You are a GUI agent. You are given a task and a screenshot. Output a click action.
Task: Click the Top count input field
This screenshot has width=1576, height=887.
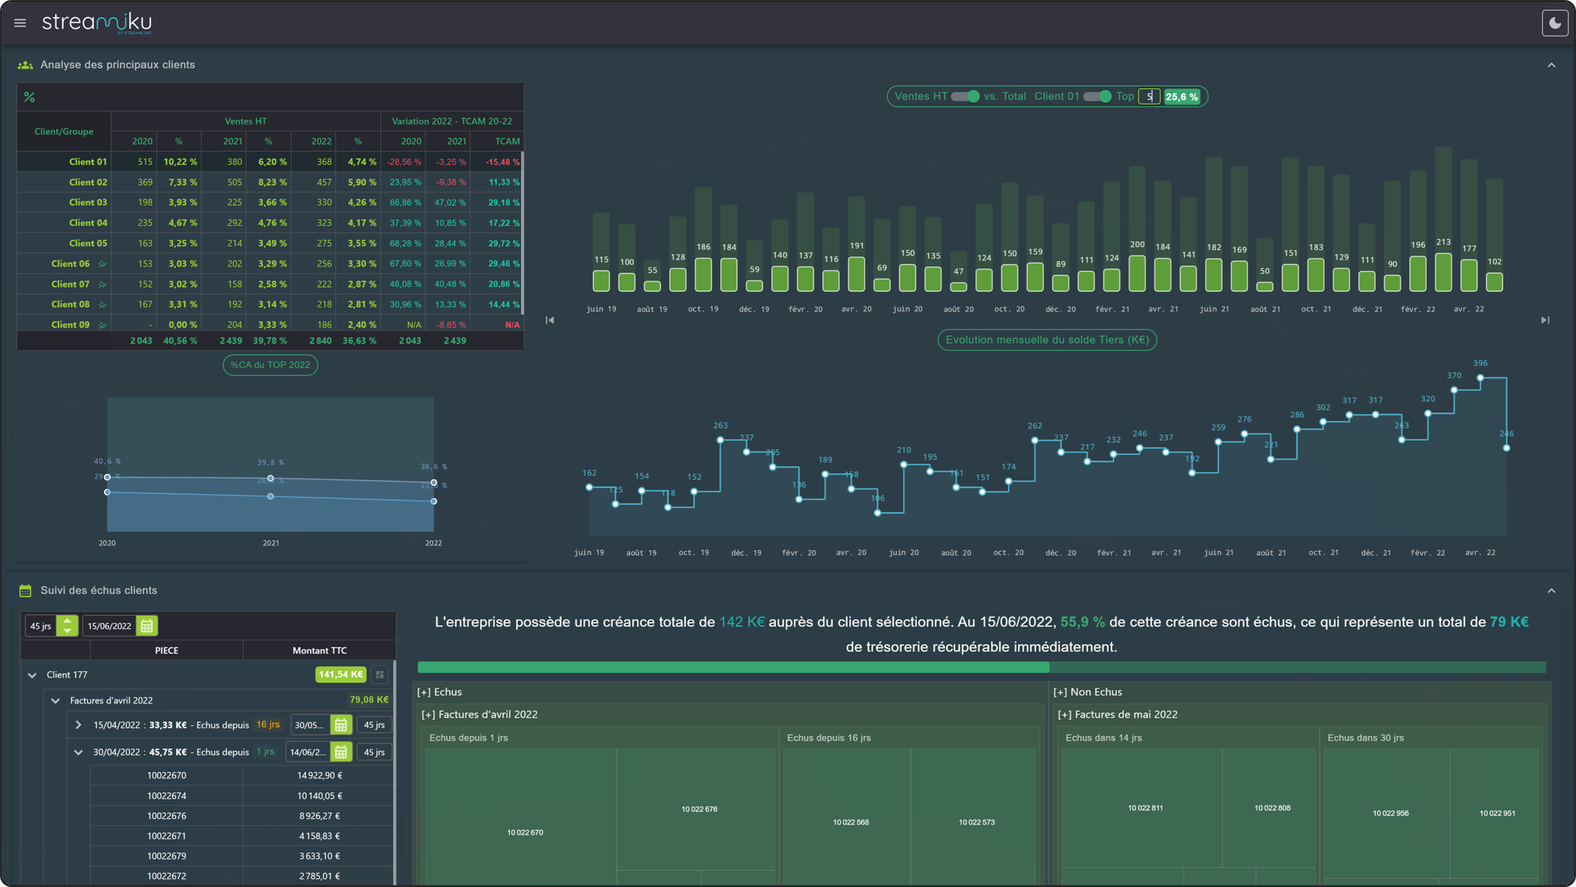coord(1149,96)
